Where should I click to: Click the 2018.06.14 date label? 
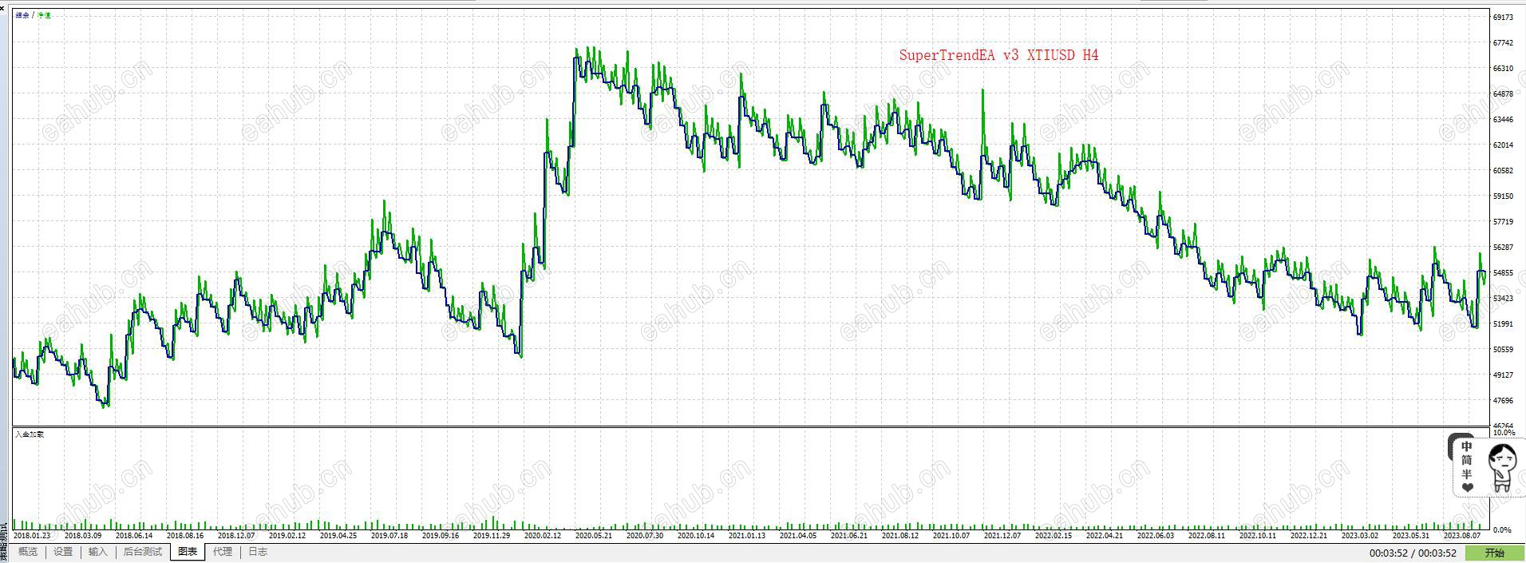point(134,536)
